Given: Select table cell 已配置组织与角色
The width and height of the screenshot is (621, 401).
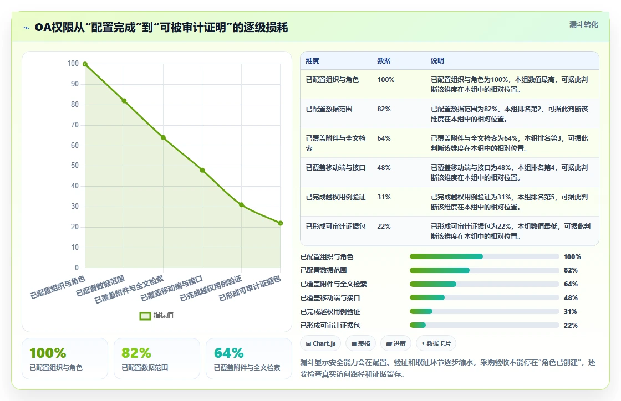Looking at the screenshot, I should click(332, 80).
